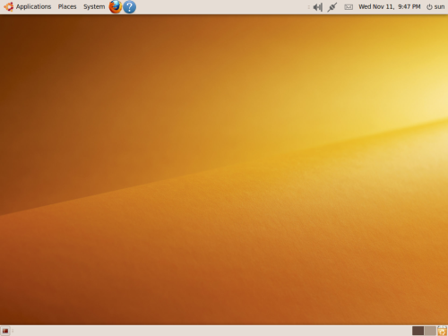Switch to the second workspace

430,331
